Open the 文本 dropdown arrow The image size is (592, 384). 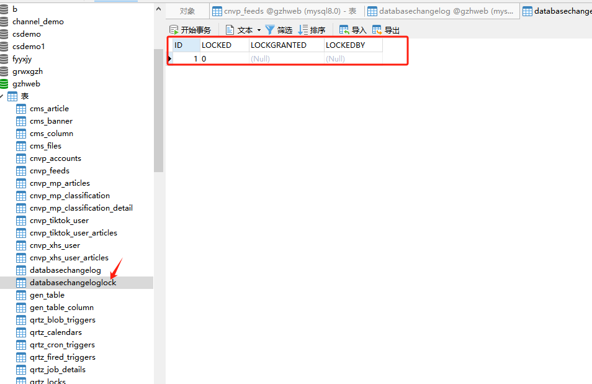pos(259,30)
